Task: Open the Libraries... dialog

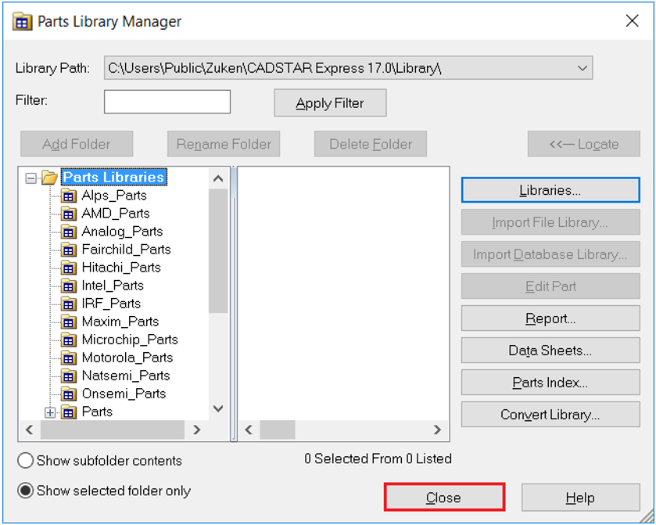Action: point(550,190)
